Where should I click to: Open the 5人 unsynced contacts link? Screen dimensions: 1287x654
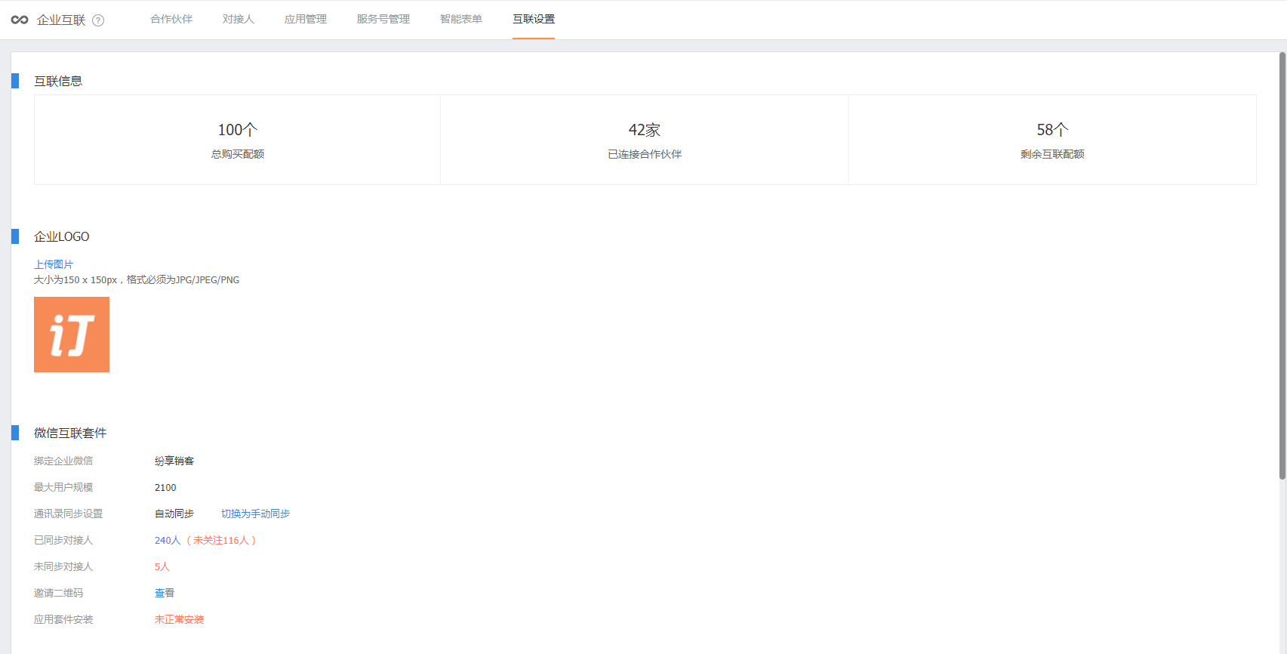click(162, 566)
